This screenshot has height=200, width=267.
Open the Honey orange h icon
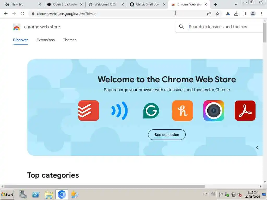(x=182, y=111)
